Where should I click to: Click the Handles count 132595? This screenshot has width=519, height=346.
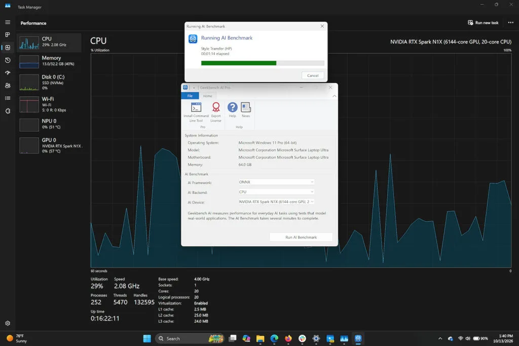coord(144,302)
